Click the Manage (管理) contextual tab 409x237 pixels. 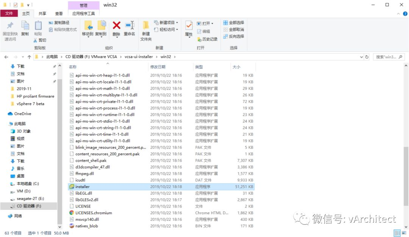click(83, 5)
